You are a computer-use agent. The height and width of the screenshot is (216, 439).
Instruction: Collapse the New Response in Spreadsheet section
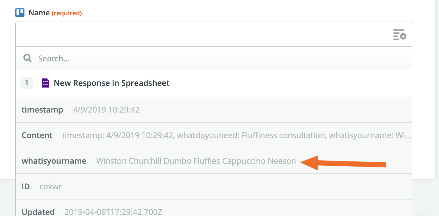[x=214, y=83]
